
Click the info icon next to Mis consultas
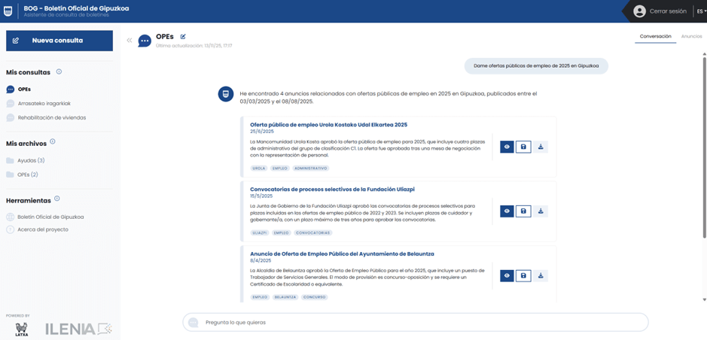pos(59,72)
